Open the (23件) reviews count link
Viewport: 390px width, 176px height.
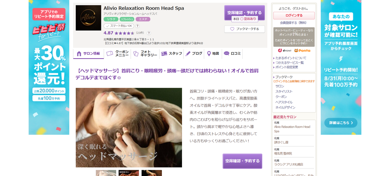tap(140, 33)
